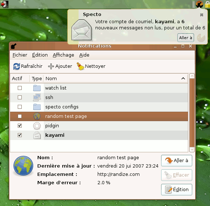
Task: Click Aller à in the Specto notification
Action: [x=186, y=38]
